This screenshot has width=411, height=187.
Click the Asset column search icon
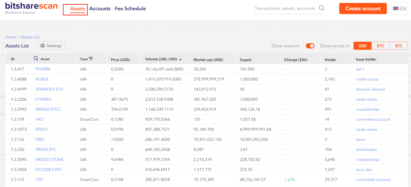(36, 58)
